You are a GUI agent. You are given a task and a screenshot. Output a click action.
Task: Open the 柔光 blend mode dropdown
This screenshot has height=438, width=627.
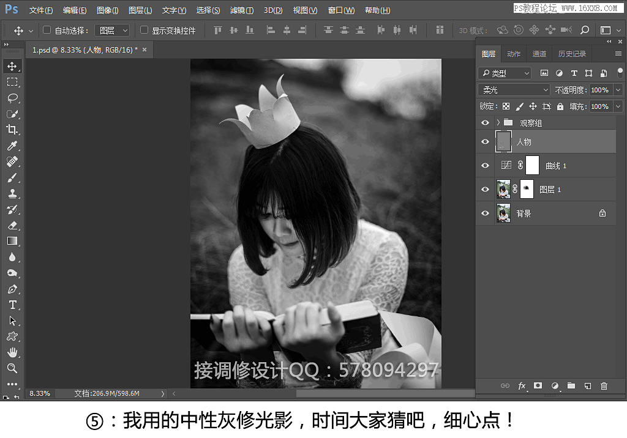(x=514, y=90)
